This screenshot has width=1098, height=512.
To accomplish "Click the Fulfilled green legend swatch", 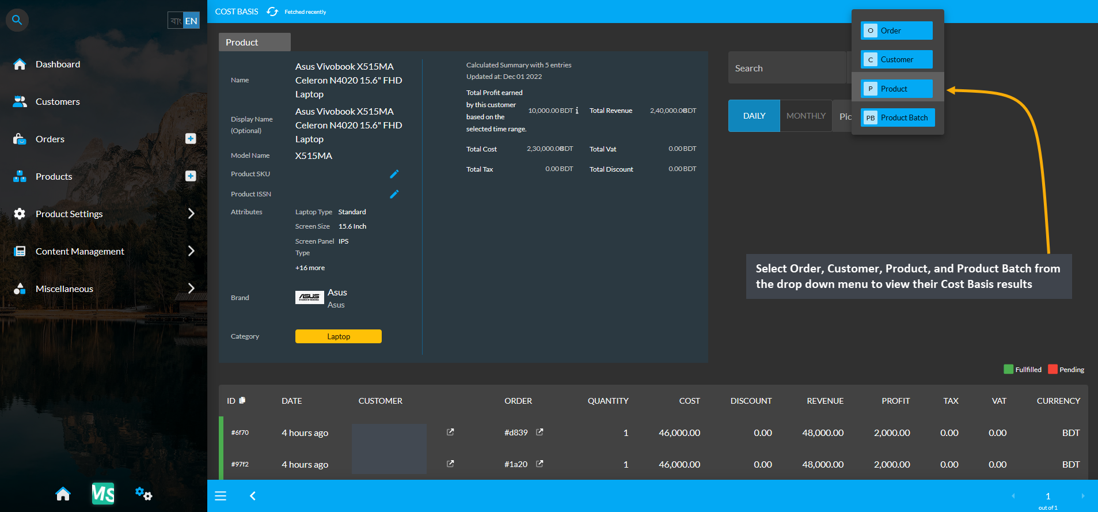I will click(1008, 369).
